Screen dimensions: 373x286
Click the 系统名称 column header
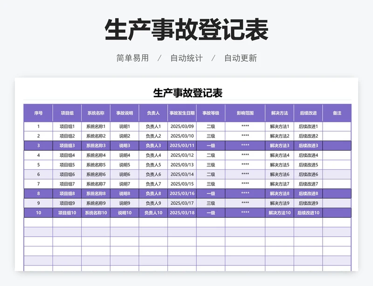96,113
